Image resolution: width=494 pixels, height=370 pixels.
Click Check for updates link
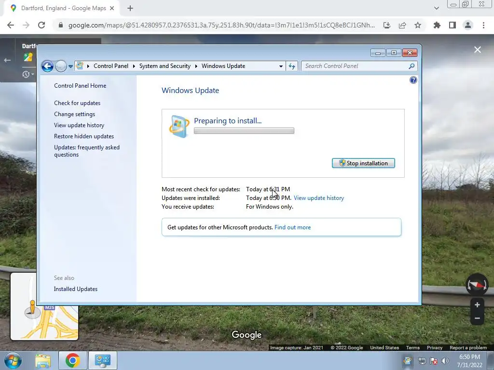[x=77, y=103]
